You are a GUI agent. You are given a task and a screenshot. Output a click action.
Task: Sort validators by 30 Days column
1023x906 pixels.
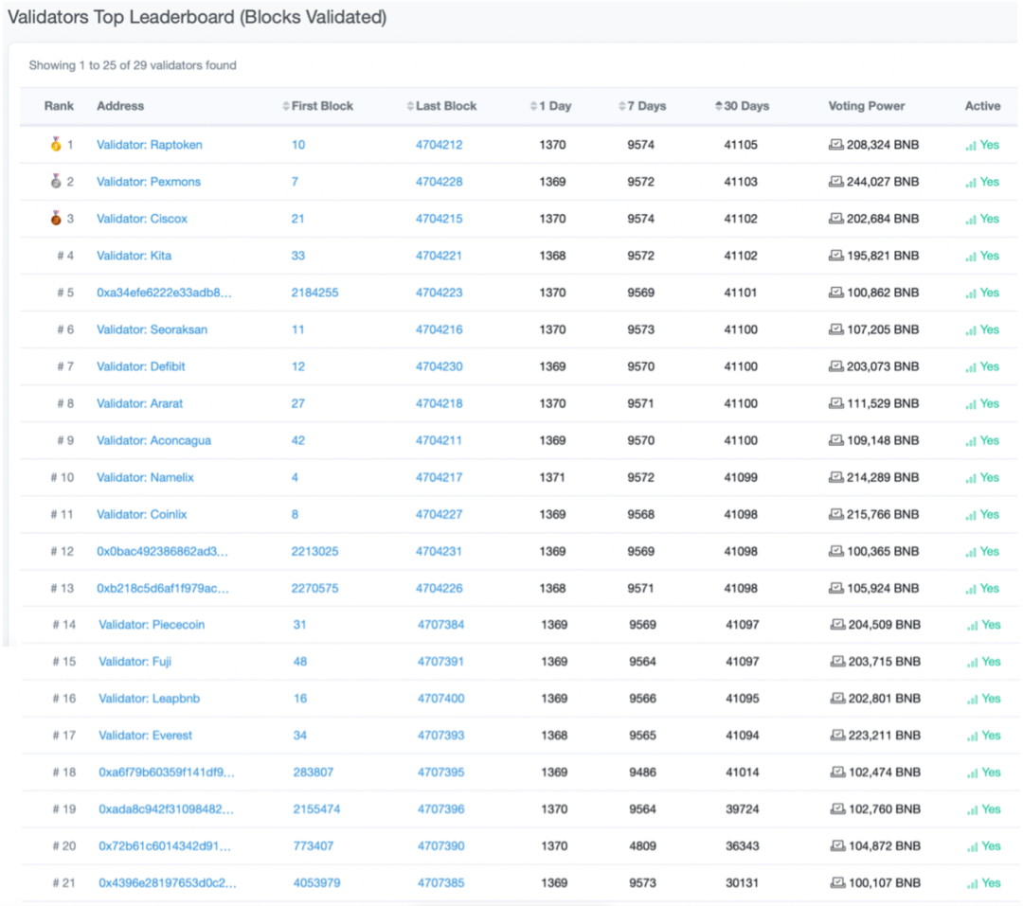pos(745,106)
